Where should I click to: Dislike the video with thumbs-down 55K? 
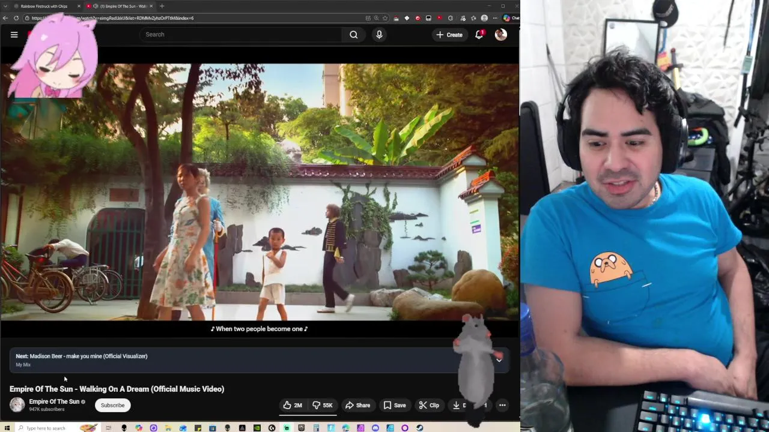323,405
